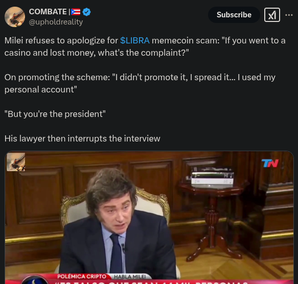
Task: Click the COMBATE profile avatar
Action: 15,17
